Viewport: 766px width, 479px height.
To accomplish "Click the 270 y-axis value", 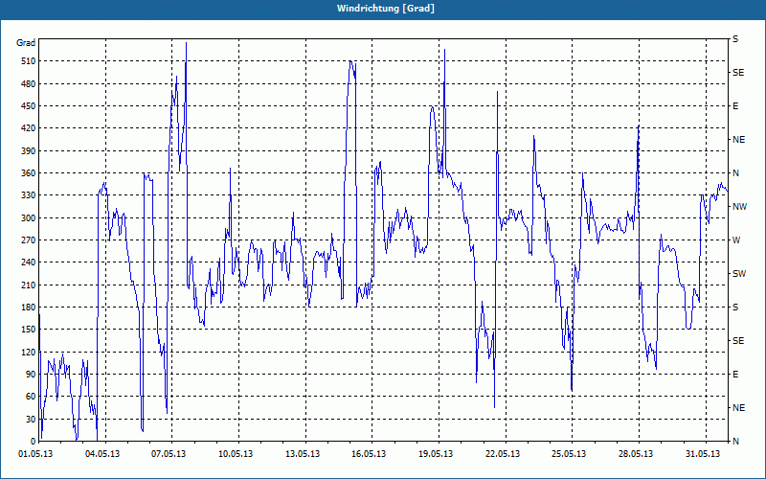I will [29, 240].
